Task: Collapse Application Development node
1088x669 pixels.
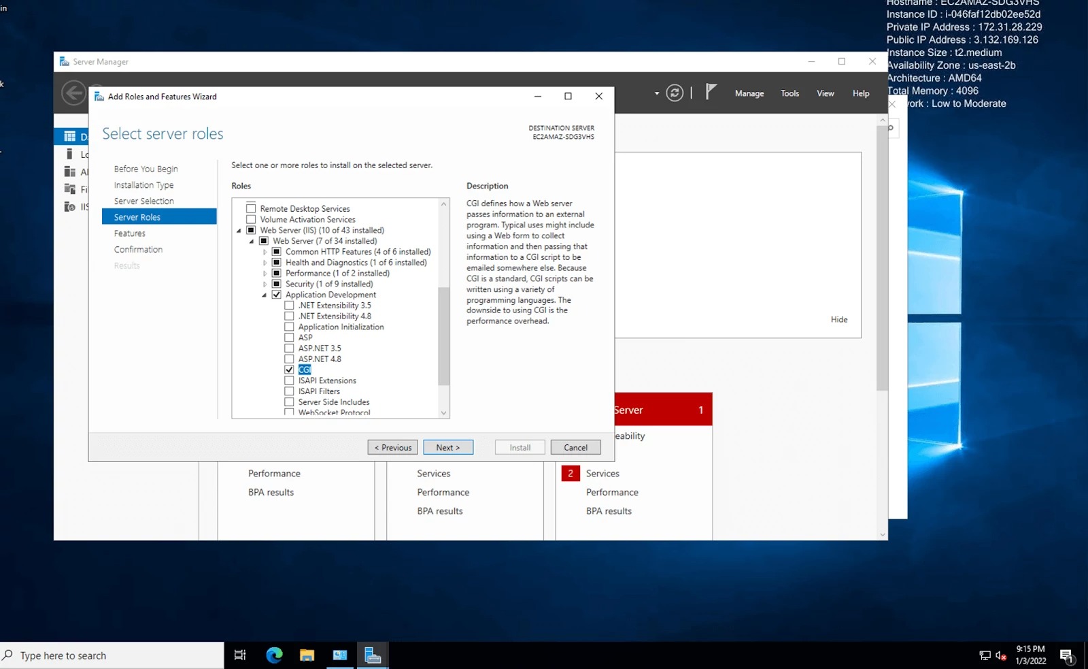Action: (265, 295)
